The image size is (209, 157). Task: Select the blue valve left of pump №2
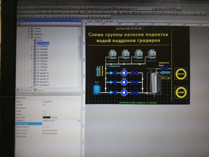click(x=113, y=82)
